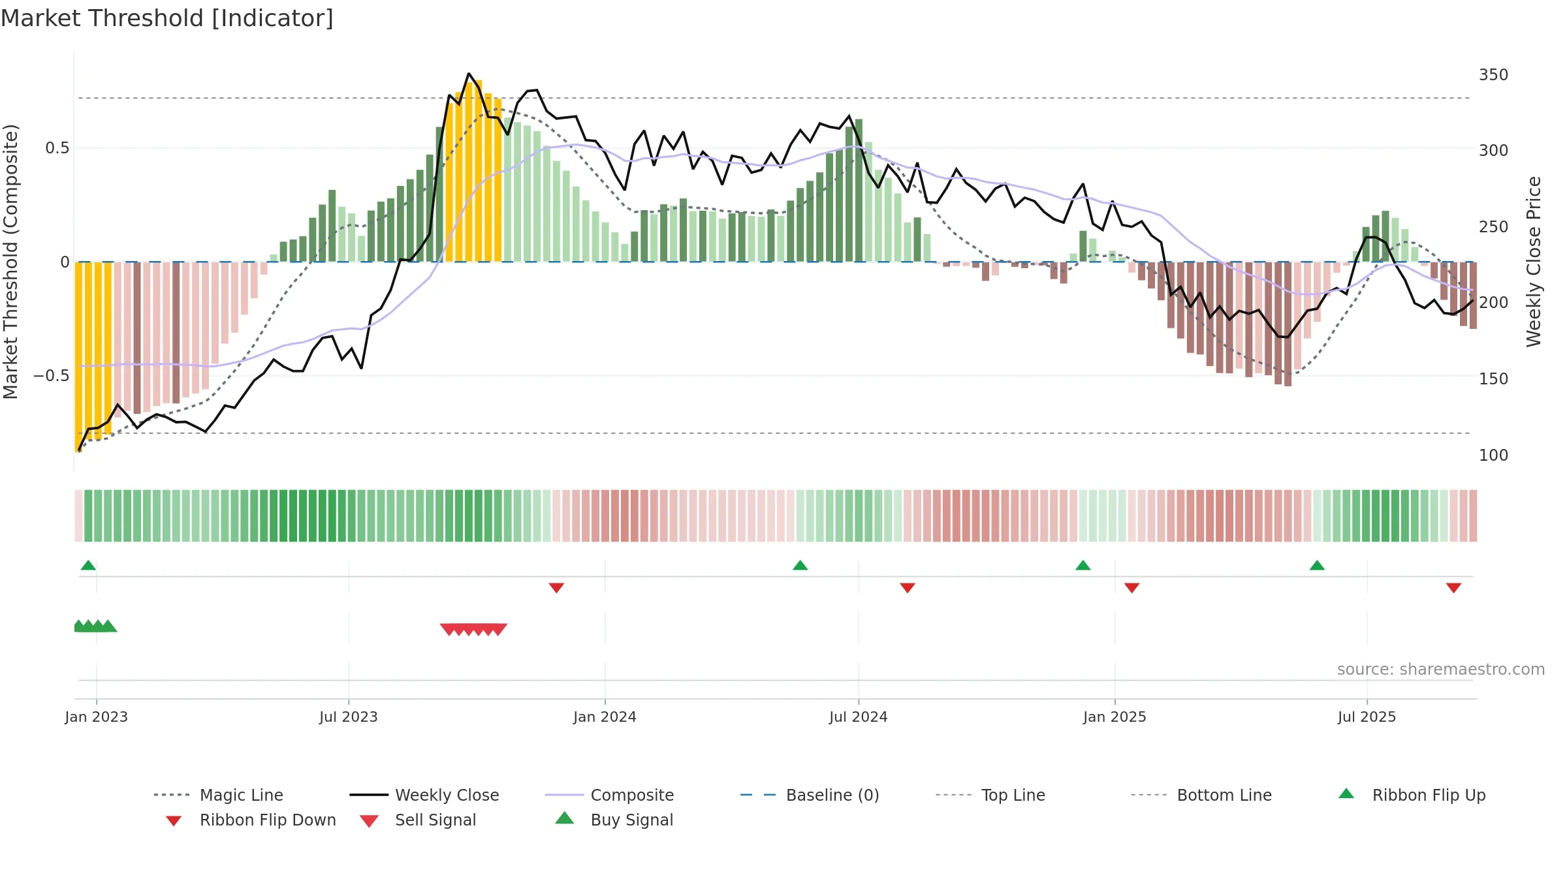Click the red triangle icon in Ribbon Flip Down legend
The image size is (1567, 881).
(x=174, y=821)
